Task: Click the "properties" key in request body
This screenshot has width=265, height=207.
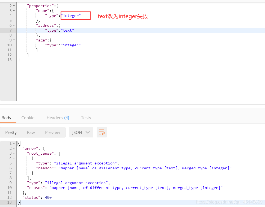Action: pos(40,6)
